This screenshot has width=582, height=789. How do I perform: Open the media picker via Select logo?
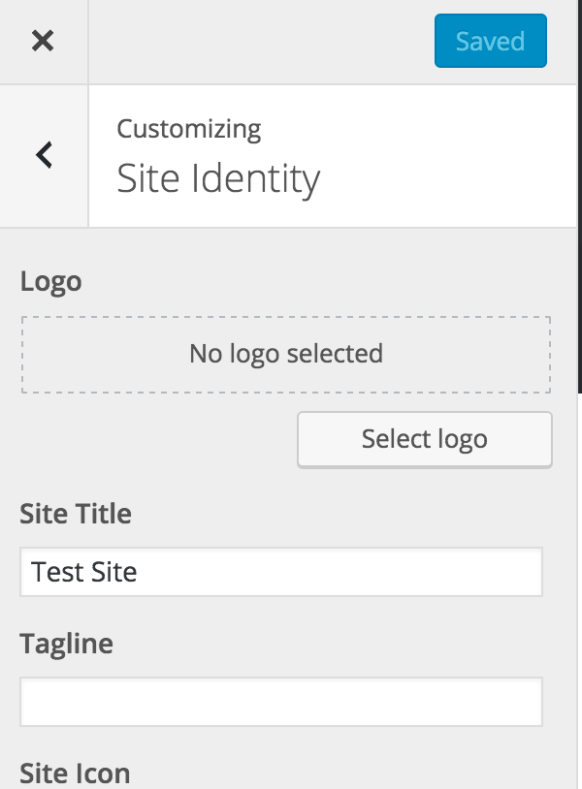click(x=424, y=439)
